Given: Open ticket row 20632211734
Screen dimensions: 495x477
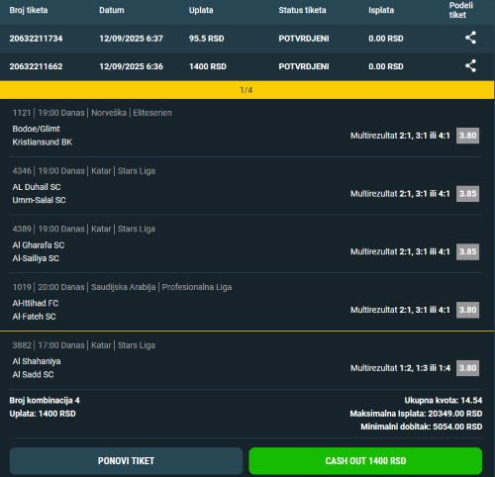Looking at the screenshot, I should point(247,39).
